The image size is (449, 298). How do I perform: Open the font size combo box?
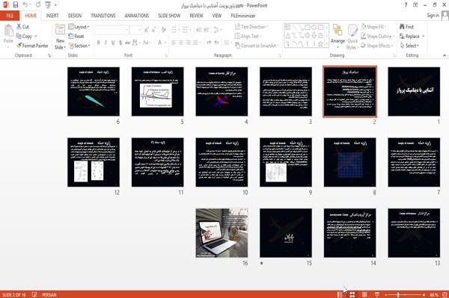pos(135,29)
